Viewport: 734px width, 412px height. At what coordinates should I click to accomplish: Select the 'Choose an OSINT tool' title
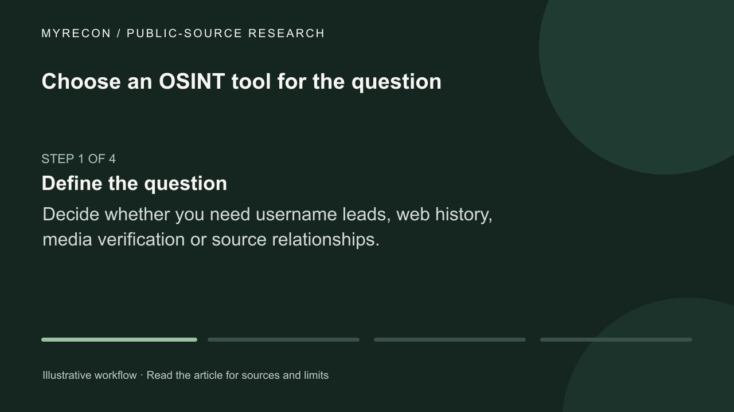pyautogui.click(x=241, y=81)
